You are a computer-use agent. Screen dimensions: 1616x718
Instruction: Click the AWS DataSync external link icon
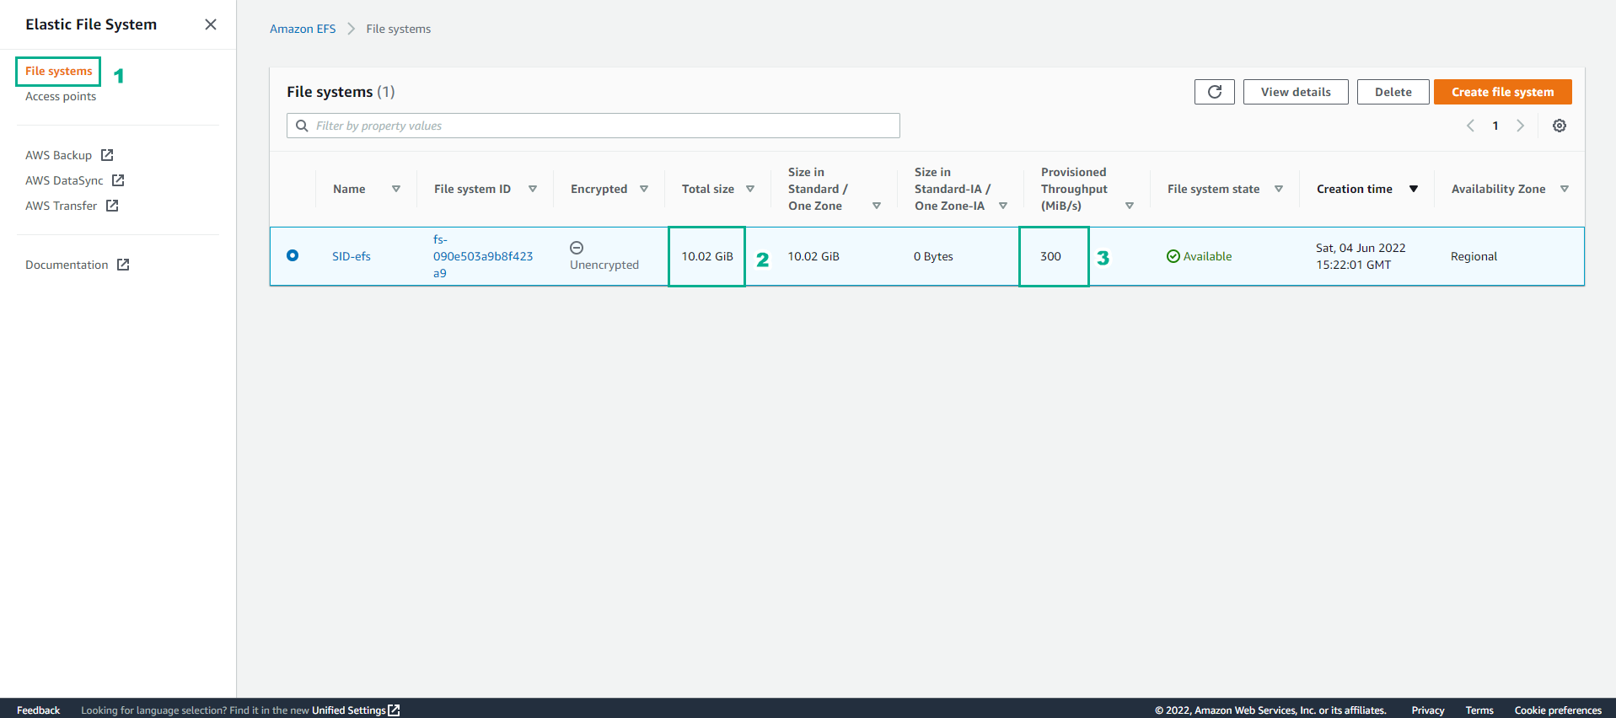[x=118, y=180]
